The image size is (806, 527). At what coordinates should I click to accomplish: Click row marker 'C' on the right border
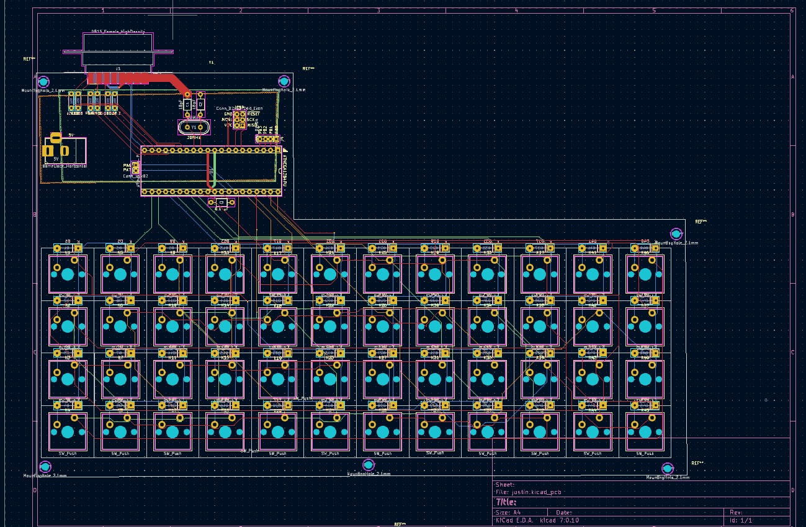coord(793,353)
